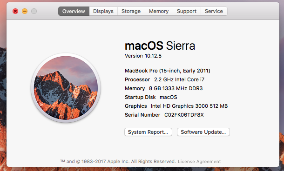The image size is (284, 171).
Task: Select the serial number C02FK06TDF8X
Action: (184, 115)
